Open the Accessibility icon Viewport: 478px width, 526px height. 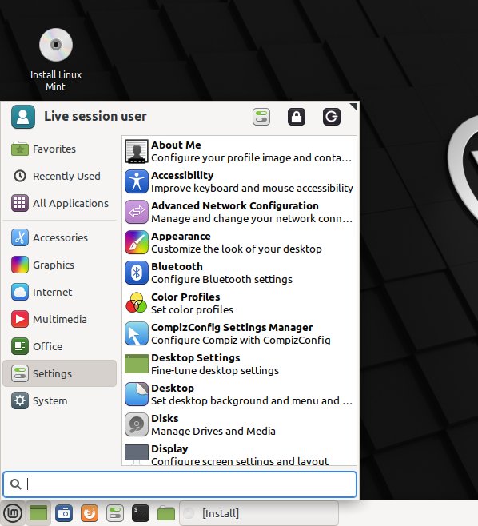[x=137, y=181]
